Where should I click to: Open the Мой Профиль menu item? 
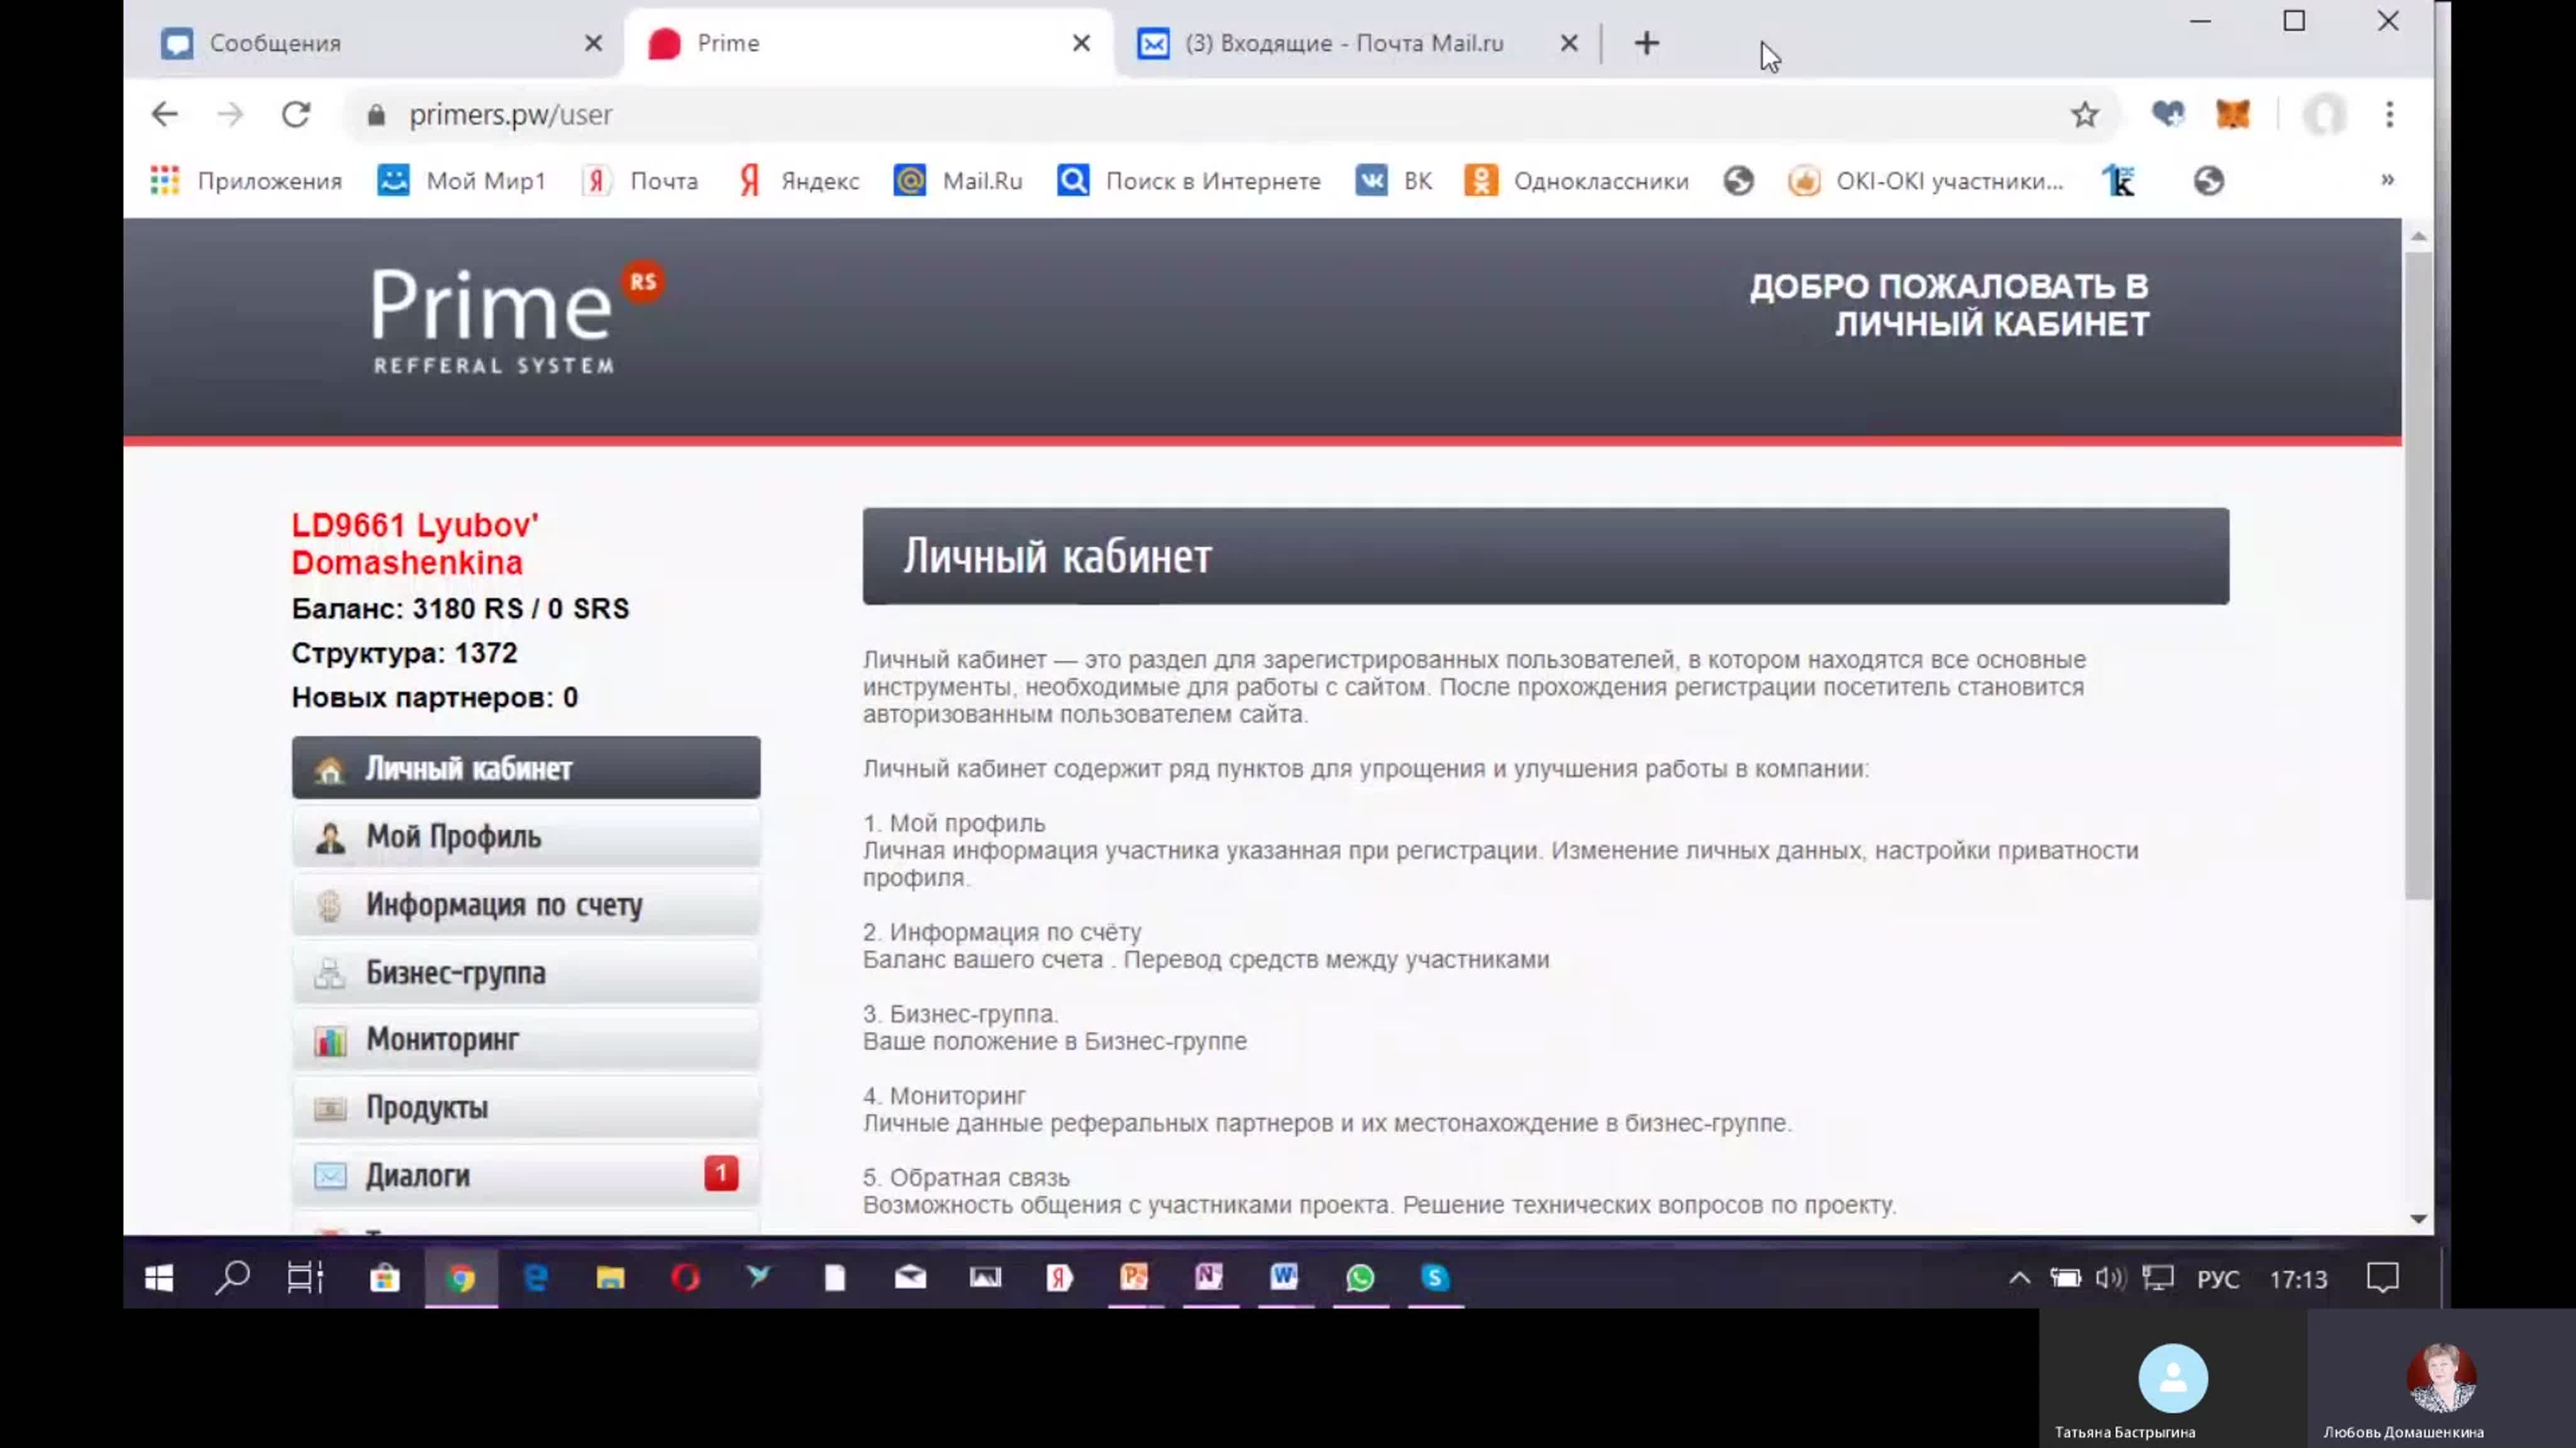point(526,836)
